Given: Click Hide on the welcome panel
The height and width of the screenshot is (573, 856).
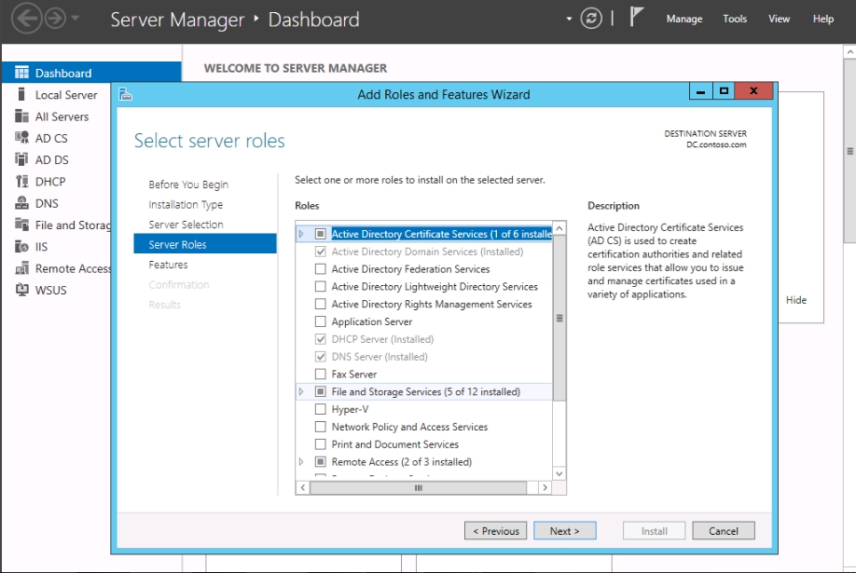Looking at the screenshot, I should (796, 300).
